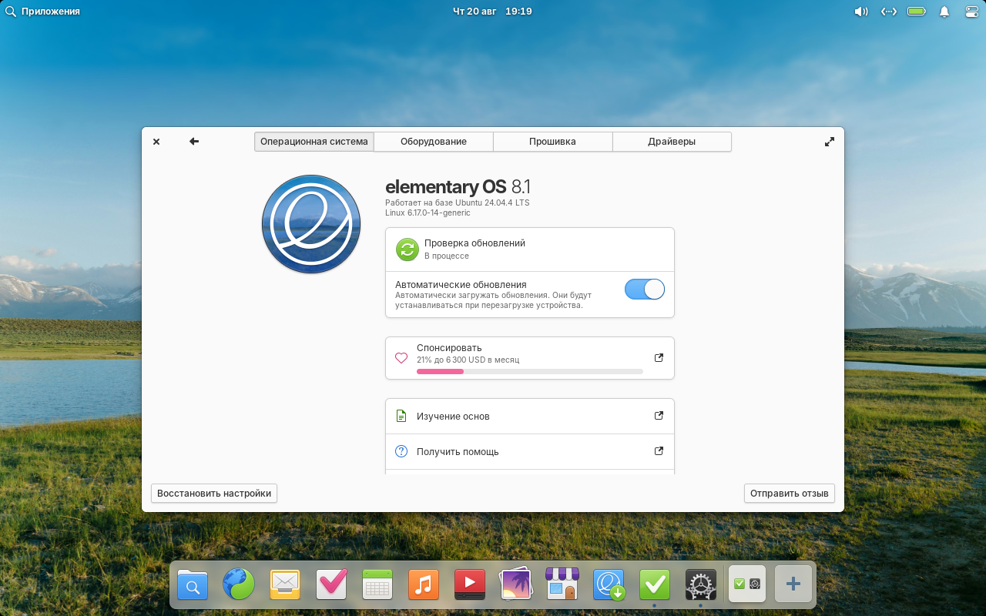Open the Tasks app with pink checkmark

(x=331, y=584)
